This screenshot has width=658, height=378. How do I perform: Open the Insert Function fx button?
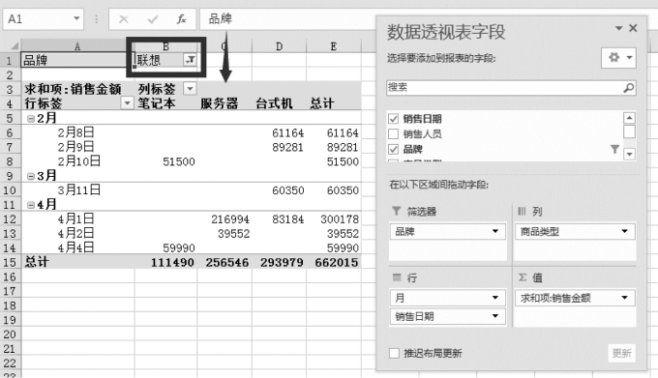point(181,19)
